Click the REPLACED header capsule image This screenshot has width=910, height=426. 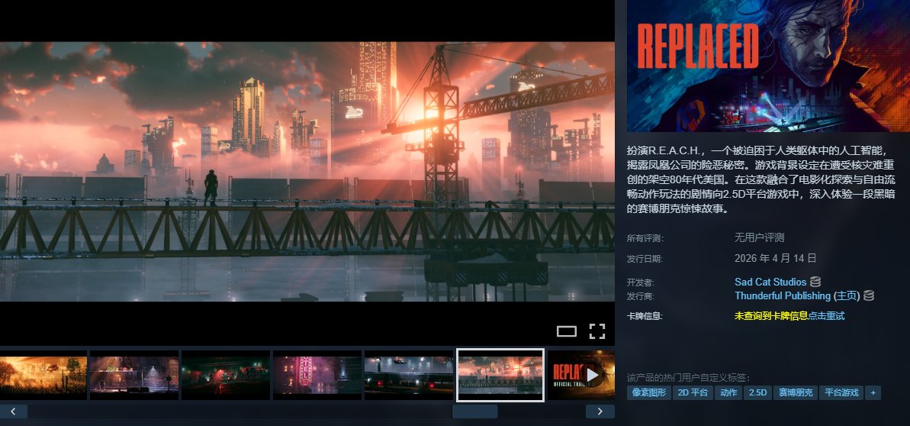point(768,66)
